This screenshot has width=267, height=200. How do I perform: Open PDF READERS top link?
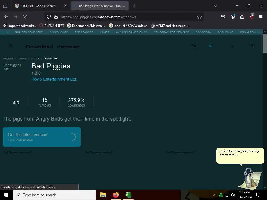84,32
